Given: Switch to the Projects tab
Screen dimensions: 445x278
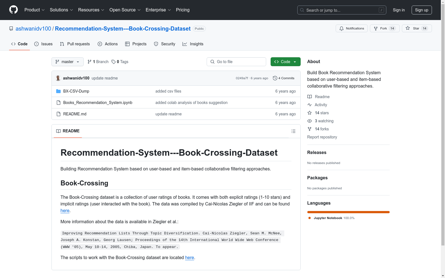Looking at the screenshot, I should (x=136, y=44).
